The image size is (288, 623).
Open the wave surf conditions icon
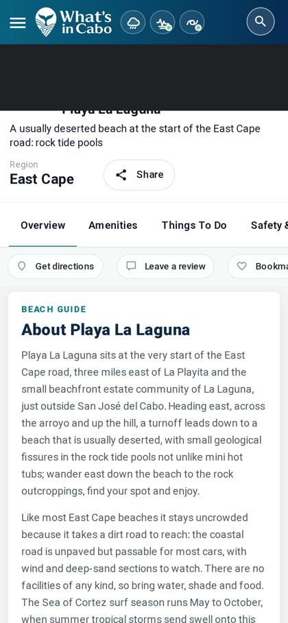pyautogui.click(x=192, y=22)
